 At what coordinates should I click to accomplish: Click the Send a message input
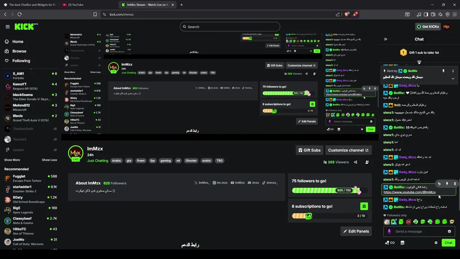point(419,231)
